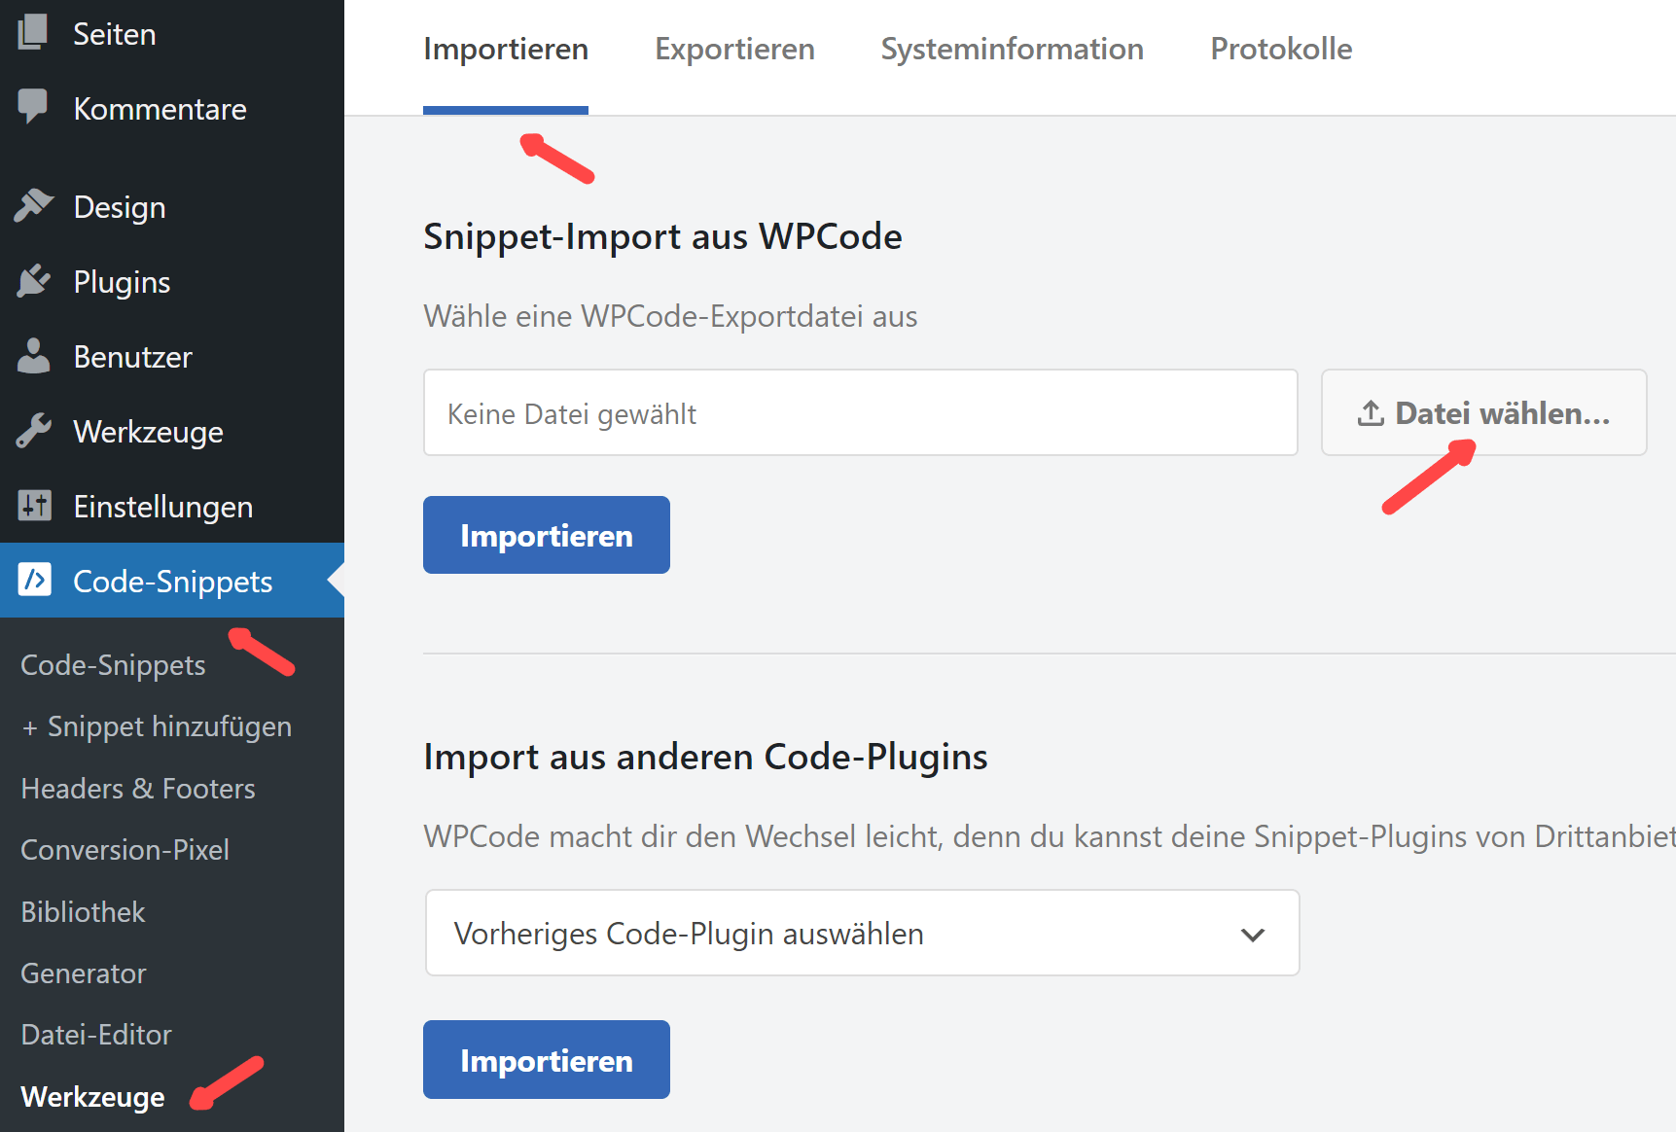Click the Benutzer user icon
The image size is (1676, 1132).
(x=34, y=356)
